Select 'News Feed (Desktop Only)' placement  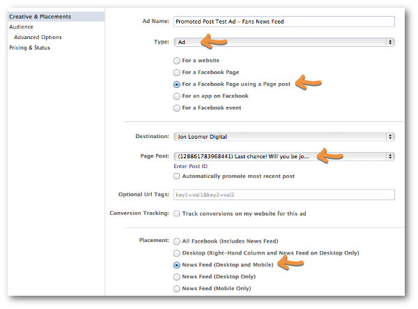177,277
